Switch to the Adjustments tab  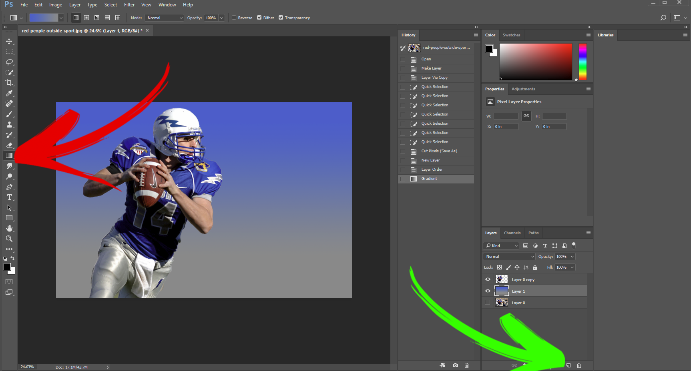click(x=523, y=89)
